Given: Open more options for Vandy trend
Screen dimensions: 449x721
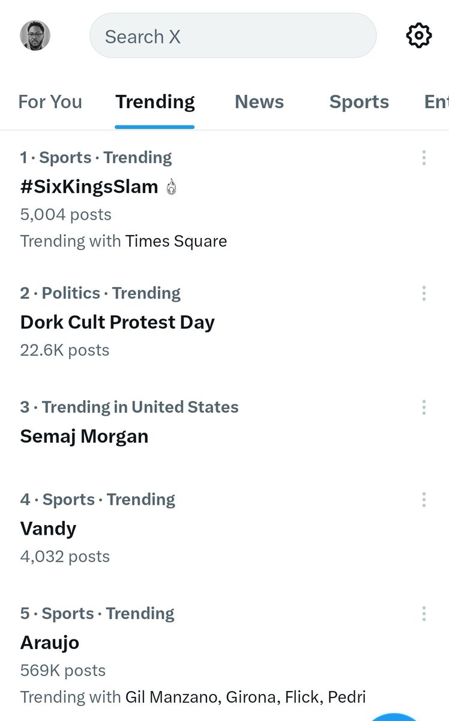Looking at the screenshot, I should pos(424,500).
